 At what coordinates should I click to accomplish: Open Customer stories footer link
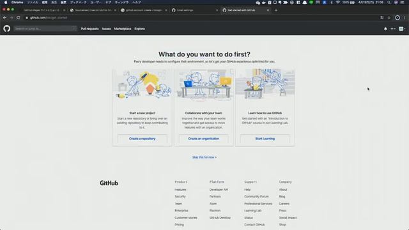pyautogui.click(x=186, y=217)
